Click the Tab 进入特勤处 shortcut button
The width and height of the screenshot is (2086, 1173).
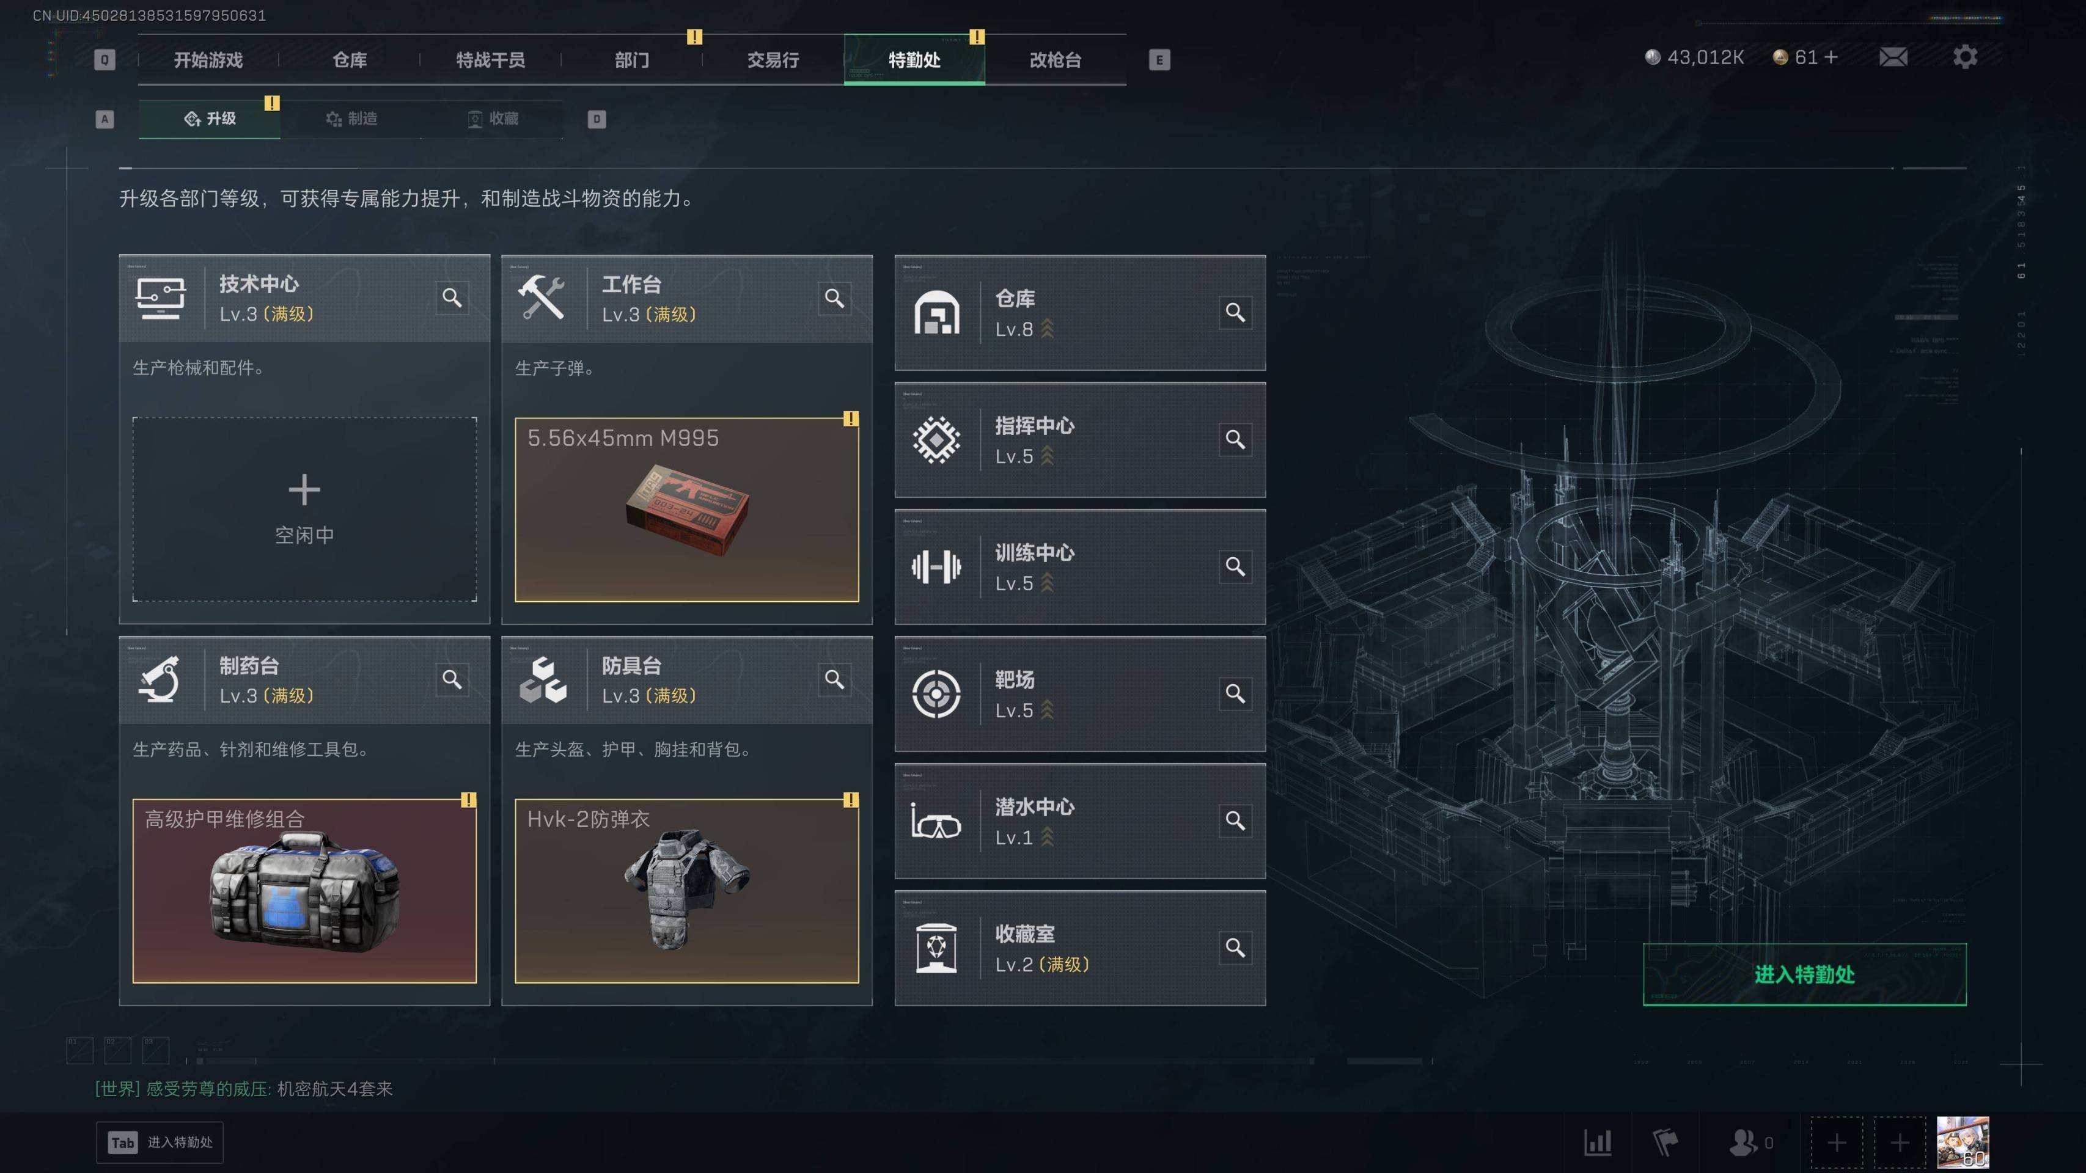coord(160,1142)
